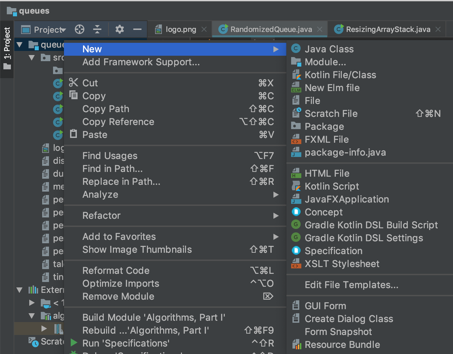Toggle the 1: Project side tool window
The height and width of the screenshot is (354, 453).
click(x=7, y=49)
